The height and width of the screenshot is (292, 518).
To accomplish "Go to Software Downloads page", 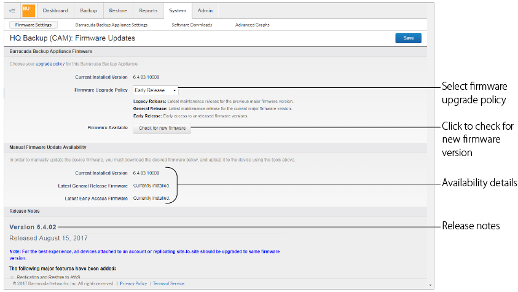I will [x=192, y=25].
